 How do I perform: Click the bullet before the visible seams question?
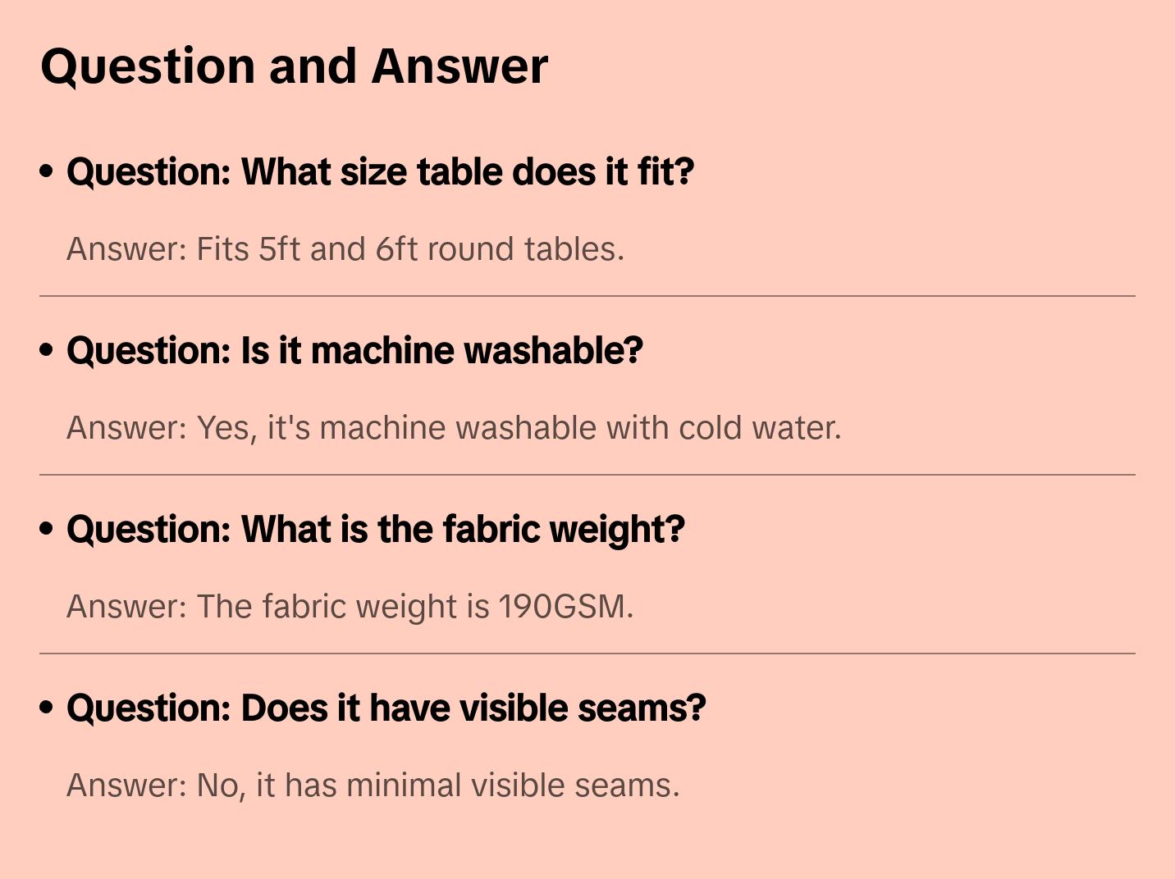(x=47, y=708)
